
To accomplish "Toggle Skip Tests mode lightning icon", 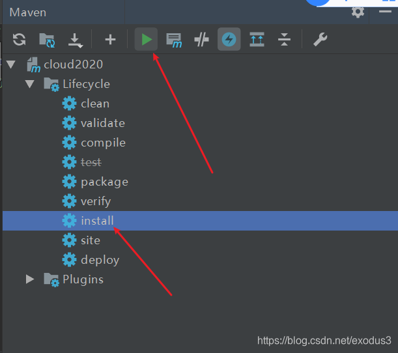I will [229, 39].
